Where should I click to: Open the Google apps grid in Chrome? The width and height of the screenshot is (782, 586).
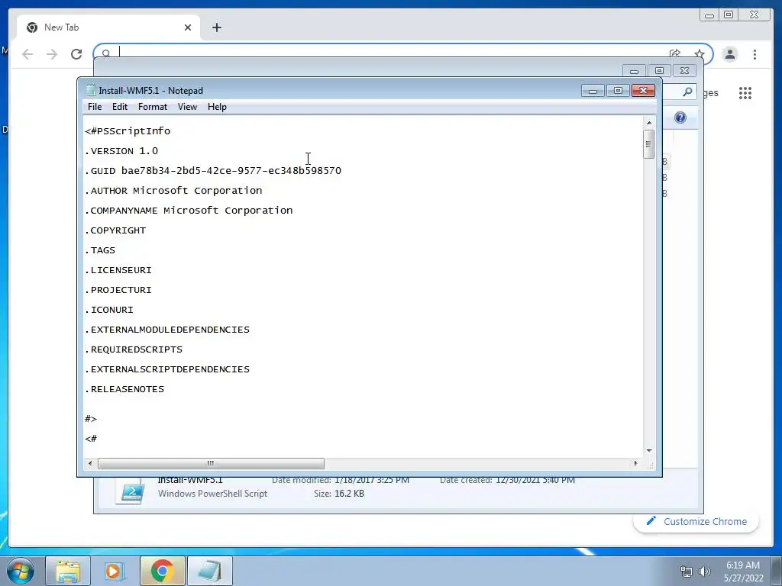coord(745,92)
